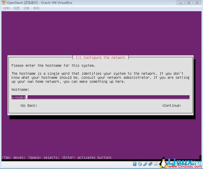
Task: Open the 视图 menu
Action: 16,8
